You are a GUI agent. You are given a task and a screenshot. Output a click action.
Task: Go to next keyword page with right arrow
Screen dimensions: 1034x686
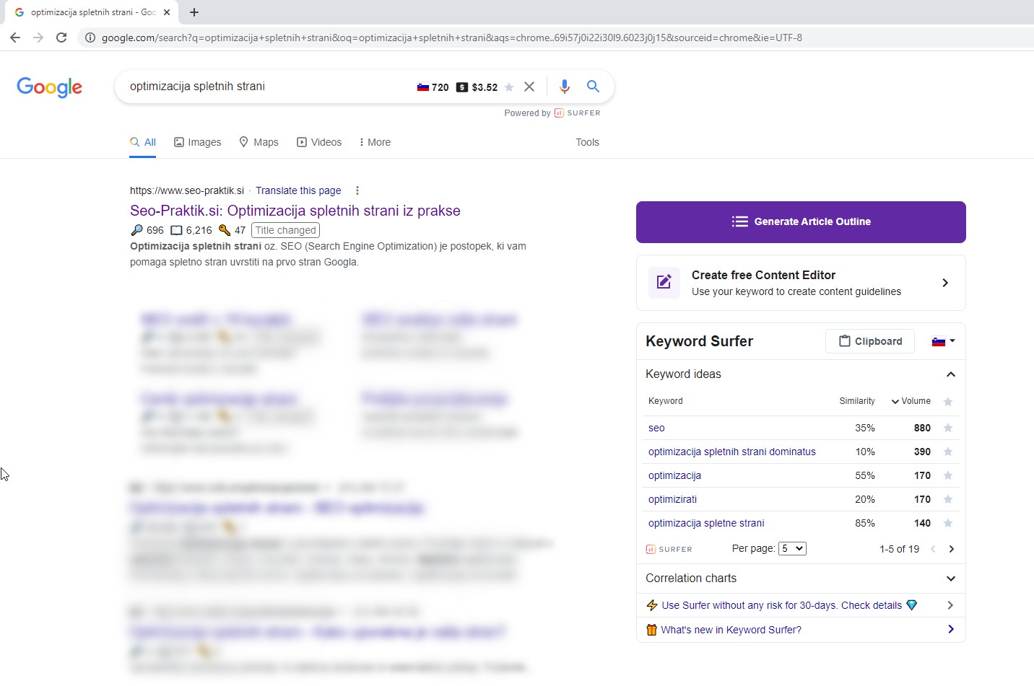(x=951, y=549)
